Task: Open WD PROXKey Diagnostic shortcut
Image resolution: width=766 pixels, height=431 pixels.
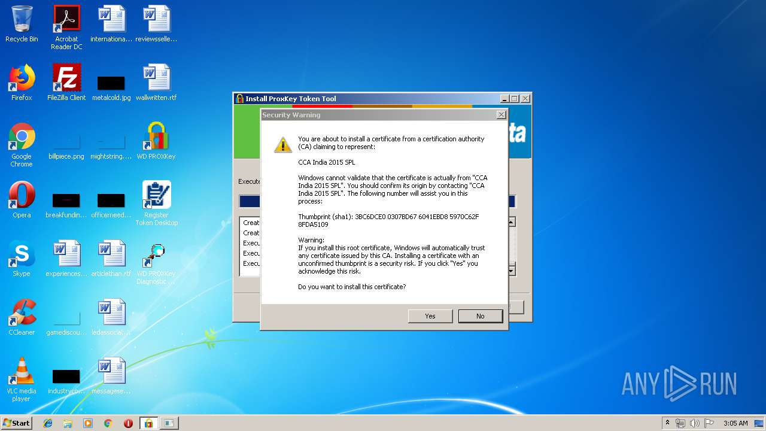Action: [x=156, y=262]
